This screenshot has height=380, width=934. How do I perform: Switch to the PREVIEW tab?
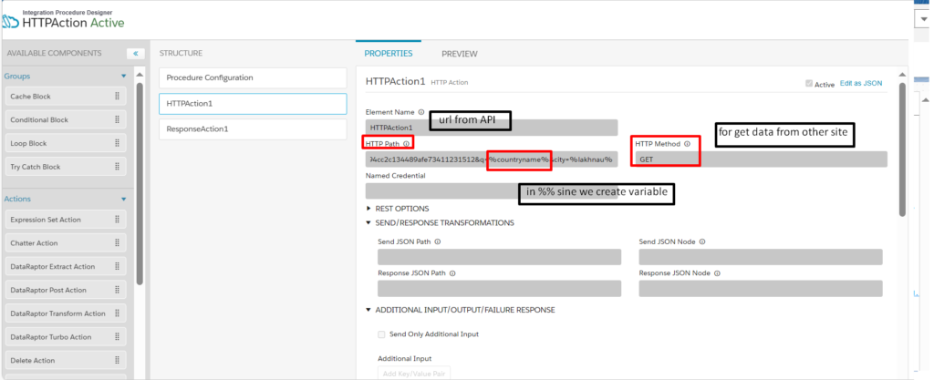460,54
